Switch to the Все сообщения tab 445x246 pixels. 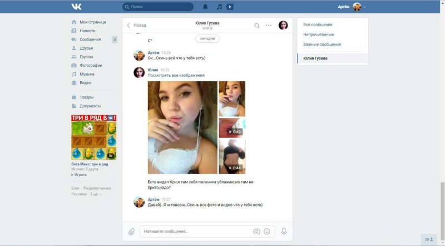(x=318, y=24)
